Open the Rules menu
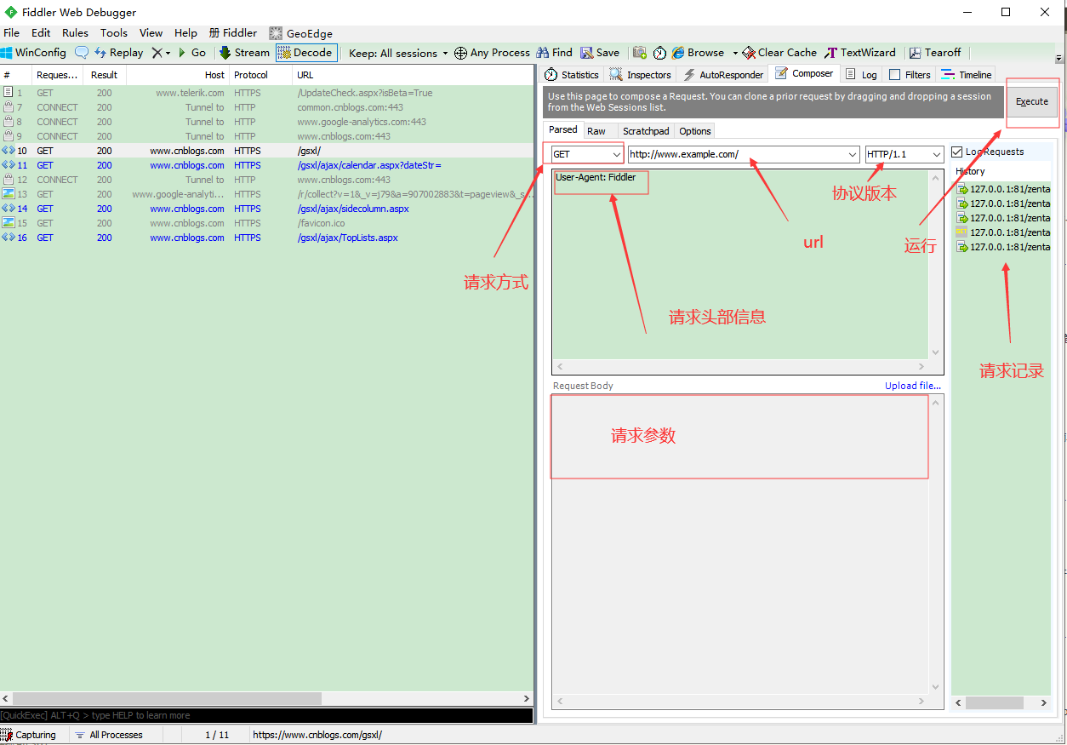The height and width of the screenshot is (745, 1067). tap(75, 33)
